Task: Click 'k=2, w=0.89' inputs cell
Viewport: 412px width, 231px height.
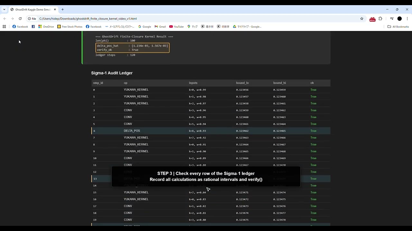Action: 197,158
